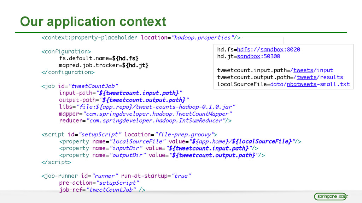Click the run-at-startup="true" attribute

click(156, 176)
